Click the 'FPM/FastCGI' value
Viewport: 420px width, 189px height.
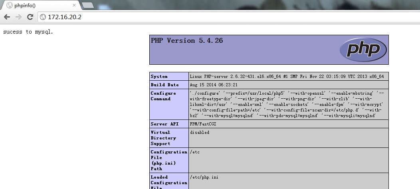coord(203,124)
